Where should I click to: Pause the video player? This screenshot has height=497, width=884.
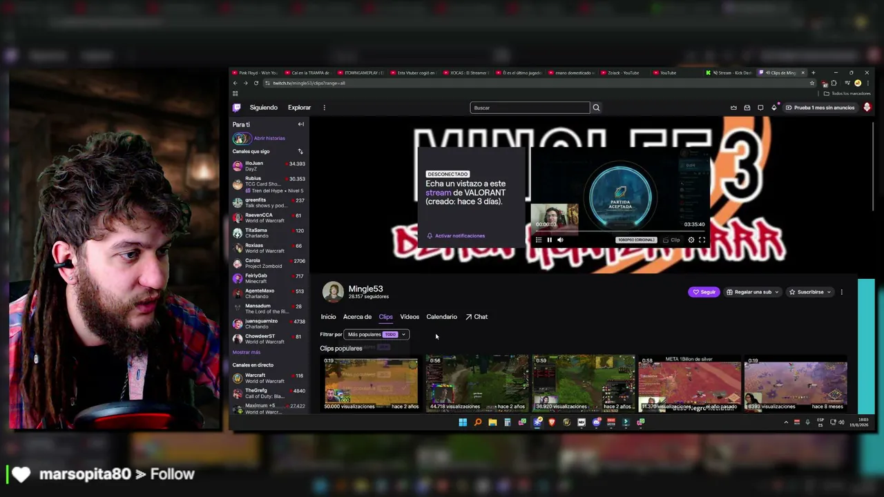pos(550,240)
